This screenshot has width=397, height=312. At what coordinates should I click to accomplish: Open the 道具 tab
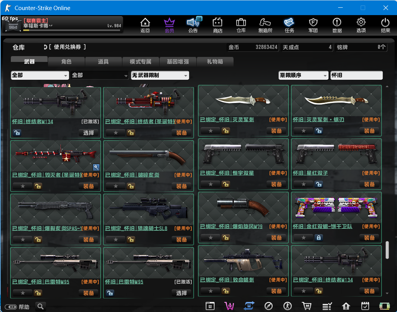coord(103,61)
